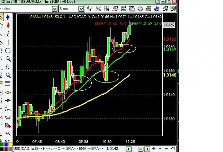
Task: Select the vertical line tool
Action: [x=8, y=42]
